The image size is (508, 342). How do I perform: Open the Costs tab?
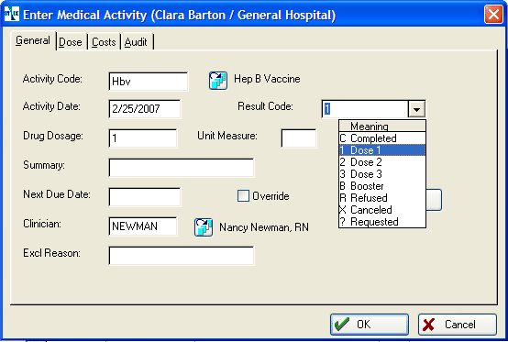(104, 42)
